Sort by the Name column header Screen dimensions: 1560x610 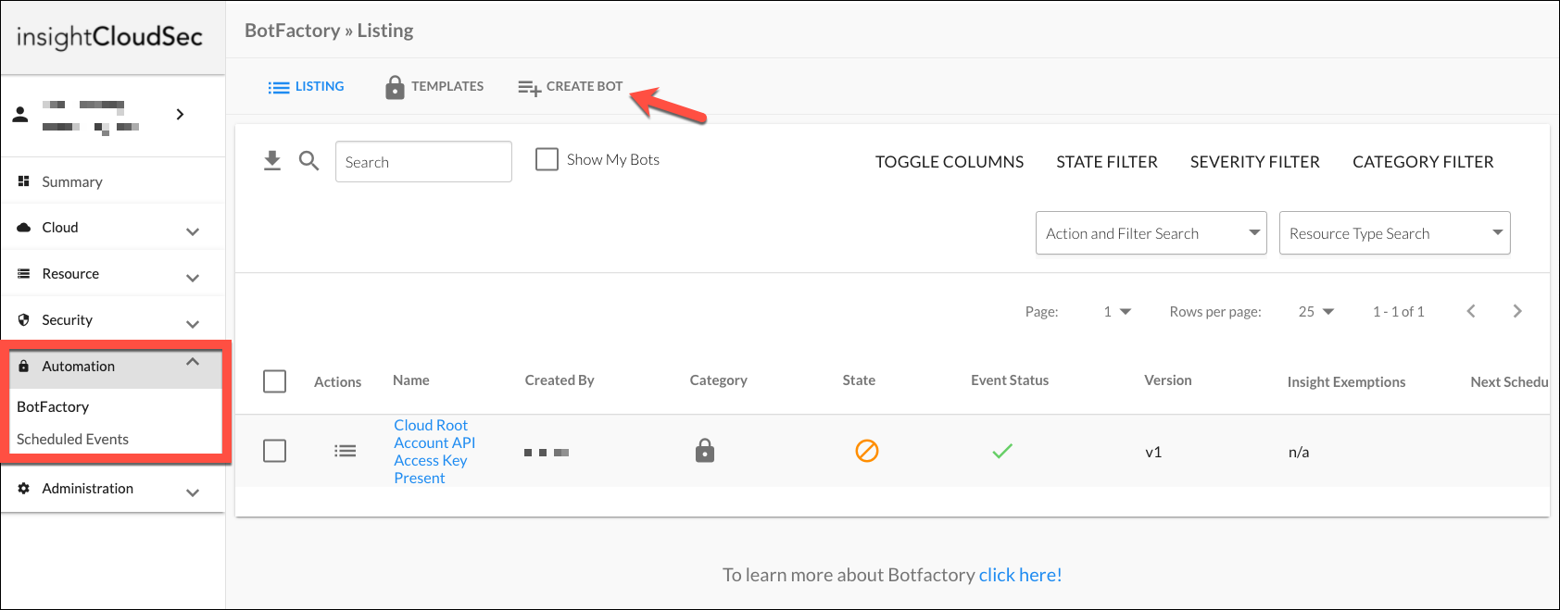point(410,380)
